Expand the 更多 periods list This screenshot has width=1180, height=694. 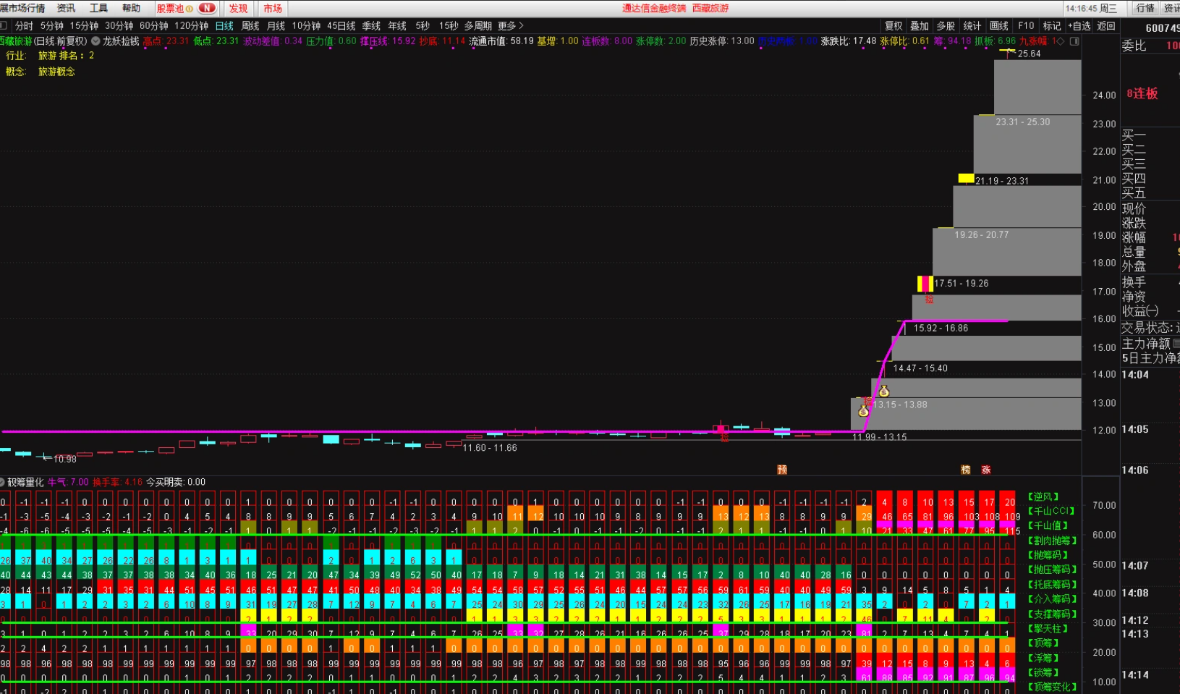click(511, 25)
